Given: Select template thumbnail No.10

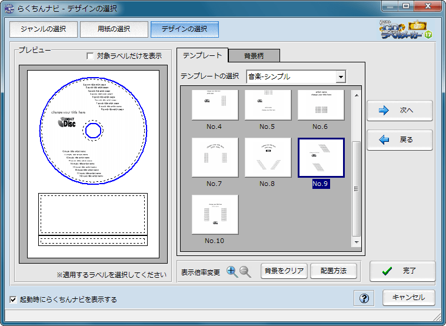Looking at the screenshot, I should (215, 214).
